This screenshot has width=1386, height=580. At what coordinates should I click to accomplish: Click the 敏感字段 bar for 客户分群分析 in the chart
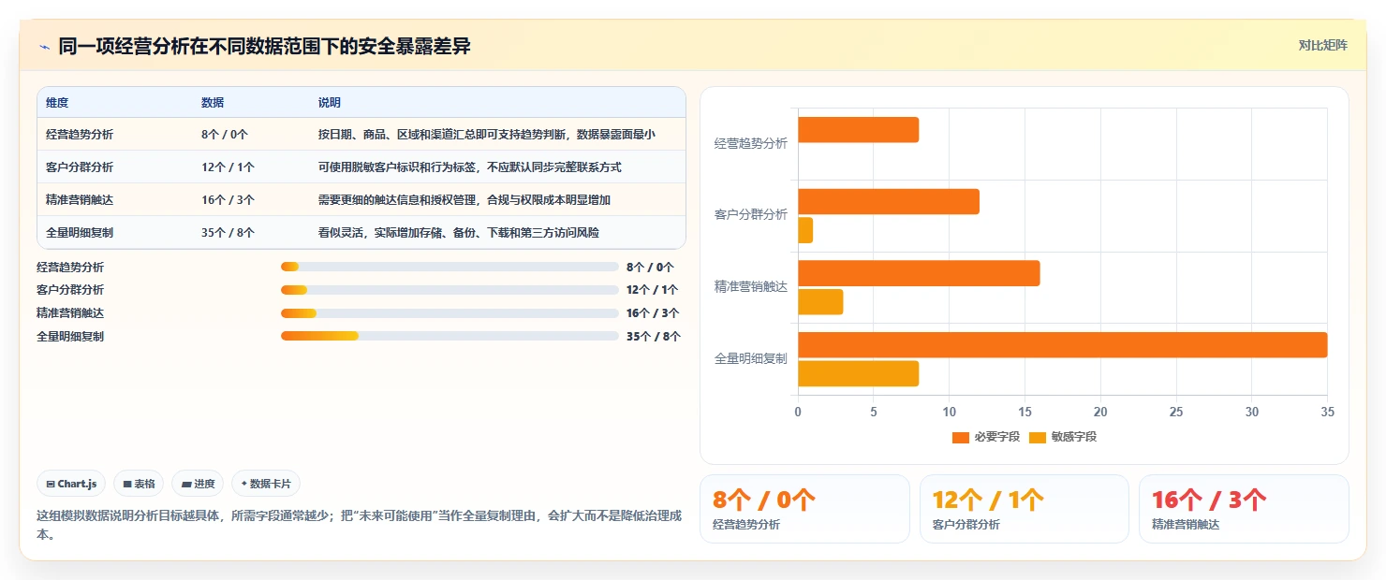click(805, 230)
